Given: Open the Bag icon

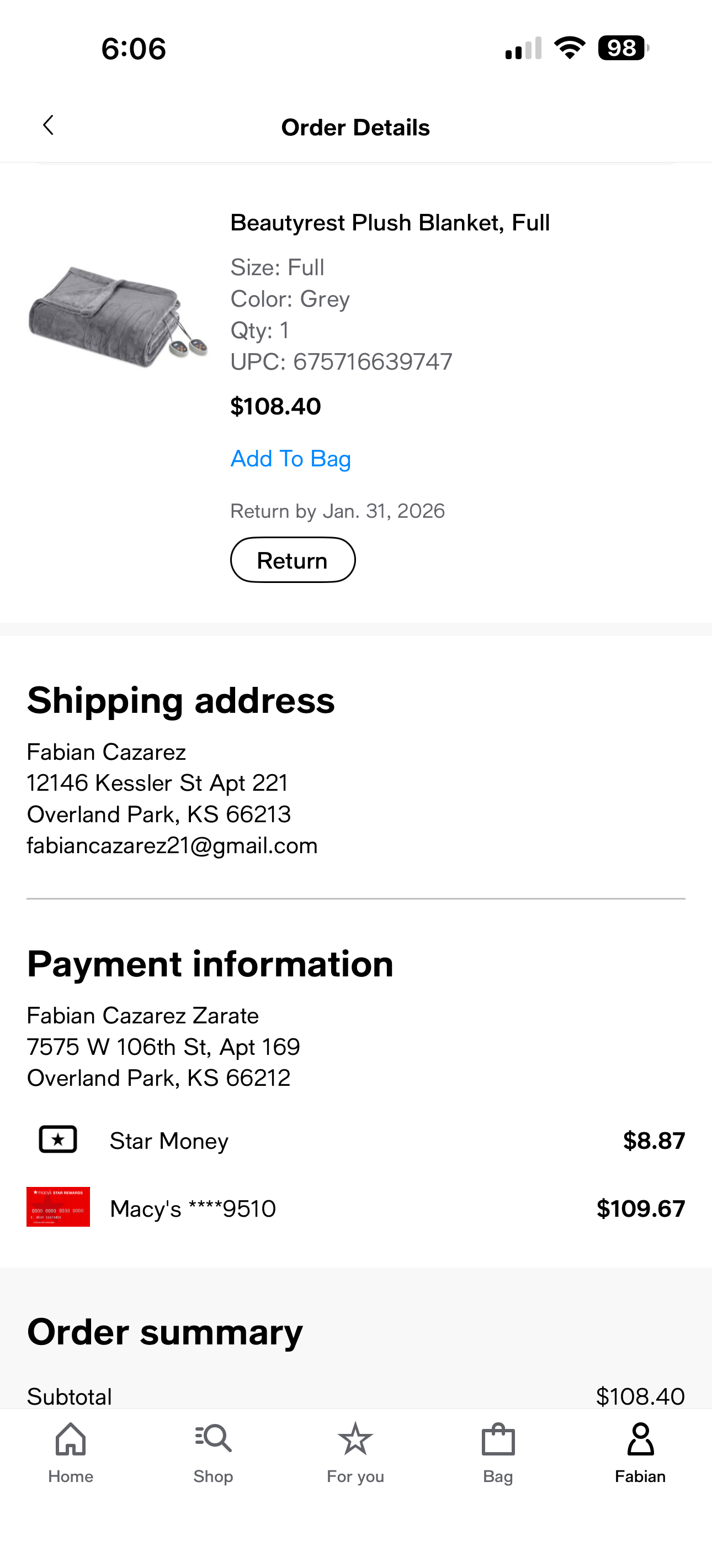Looking at the screenshot, I should click(498, 1439).
